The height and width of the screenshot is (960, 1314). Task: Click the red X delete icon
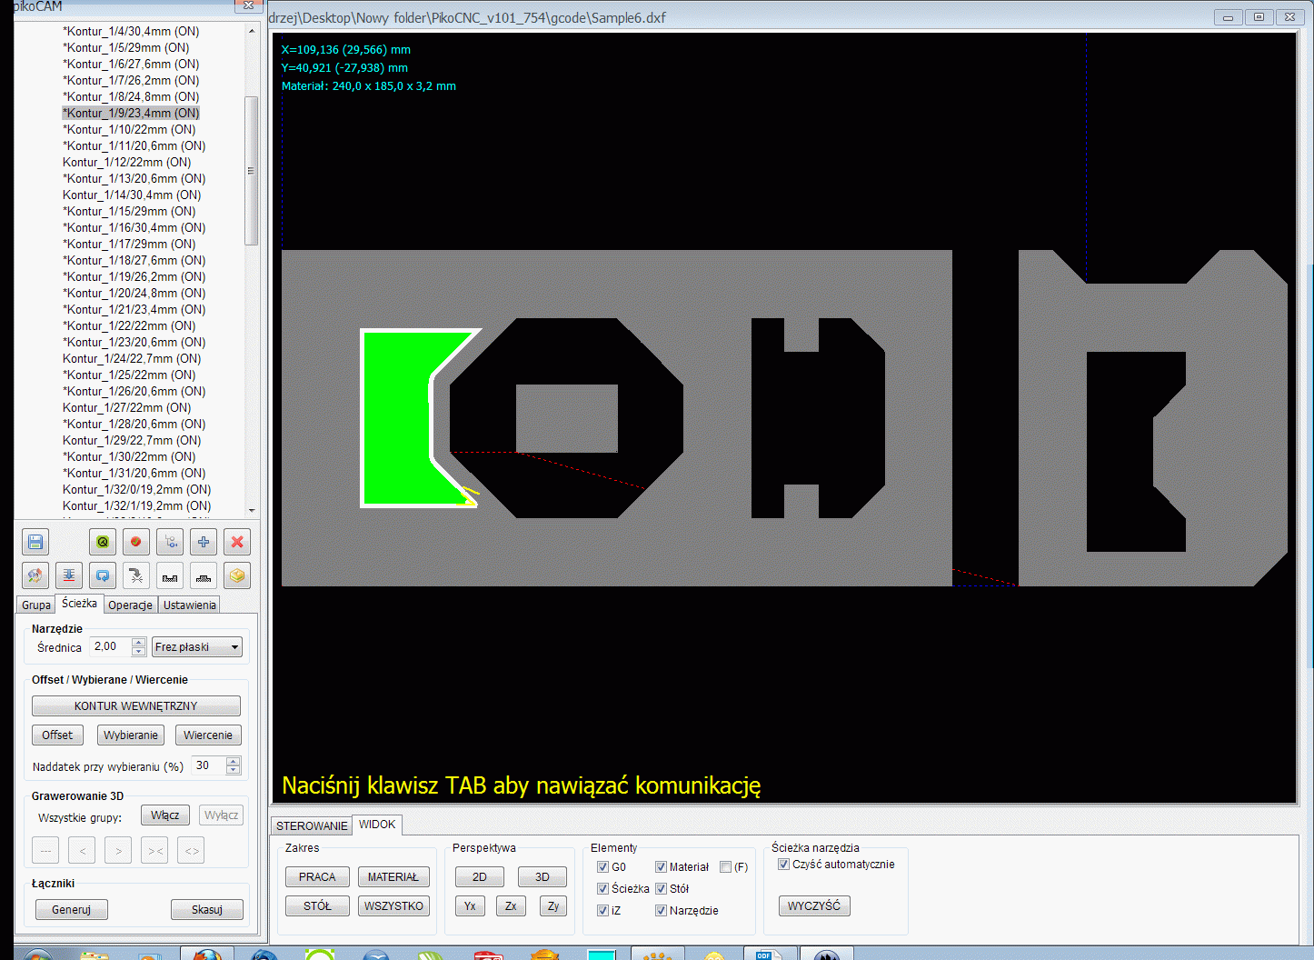(x=237, y=542)
